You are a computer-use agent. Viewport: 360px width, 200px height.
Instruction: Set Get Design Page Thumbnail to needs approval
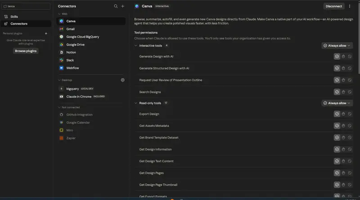tap(343, 185)
